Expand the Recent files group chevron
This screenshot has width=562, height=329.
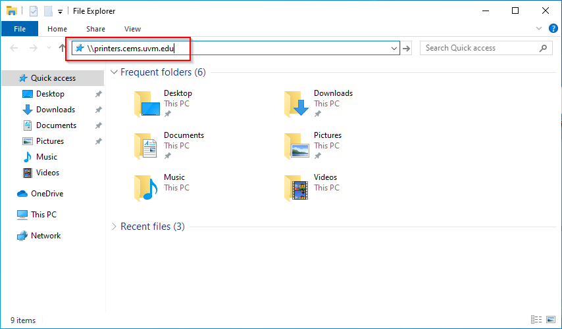[114, 227]
